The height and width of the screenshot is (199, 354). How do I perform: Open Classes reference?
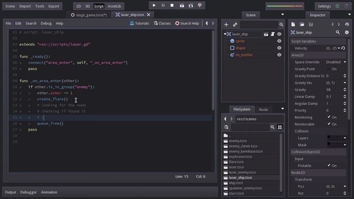pyautogui.click(x=162, y=23)
